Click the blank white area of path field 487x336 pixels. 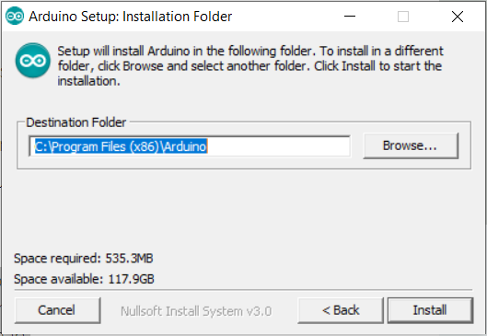click(x=278, y=146)
